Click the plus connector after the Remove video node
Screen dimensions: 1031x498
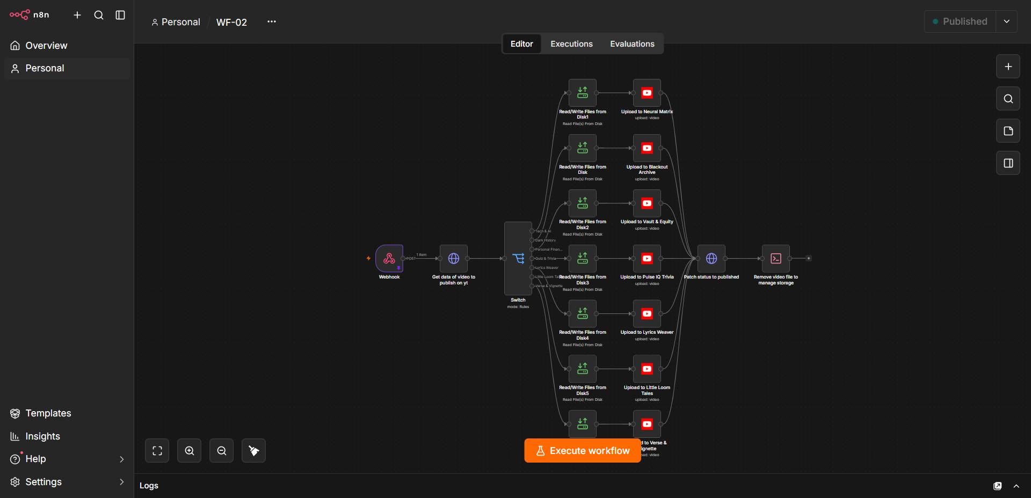[x=809, y=258]
